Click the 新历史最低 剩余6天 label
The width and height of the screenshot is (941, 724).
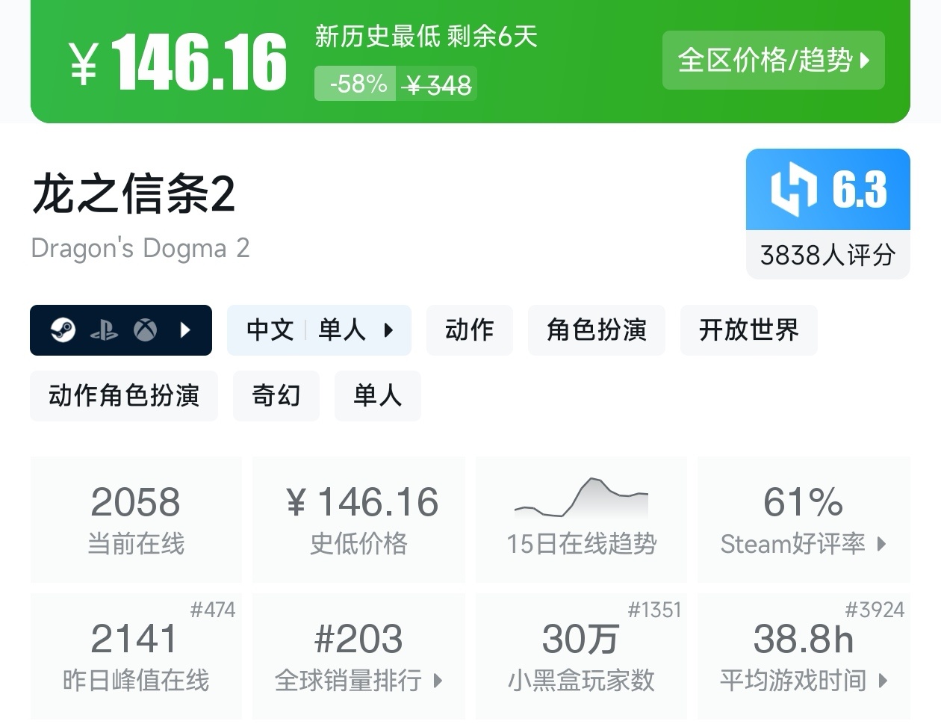click(426, 36)
